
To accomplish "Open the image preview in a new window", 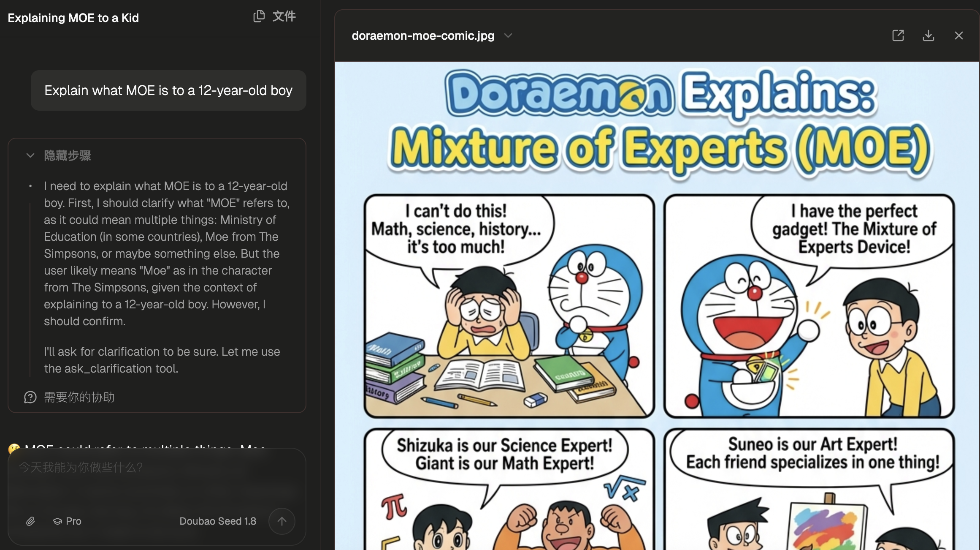I will (x=898, y=35).
